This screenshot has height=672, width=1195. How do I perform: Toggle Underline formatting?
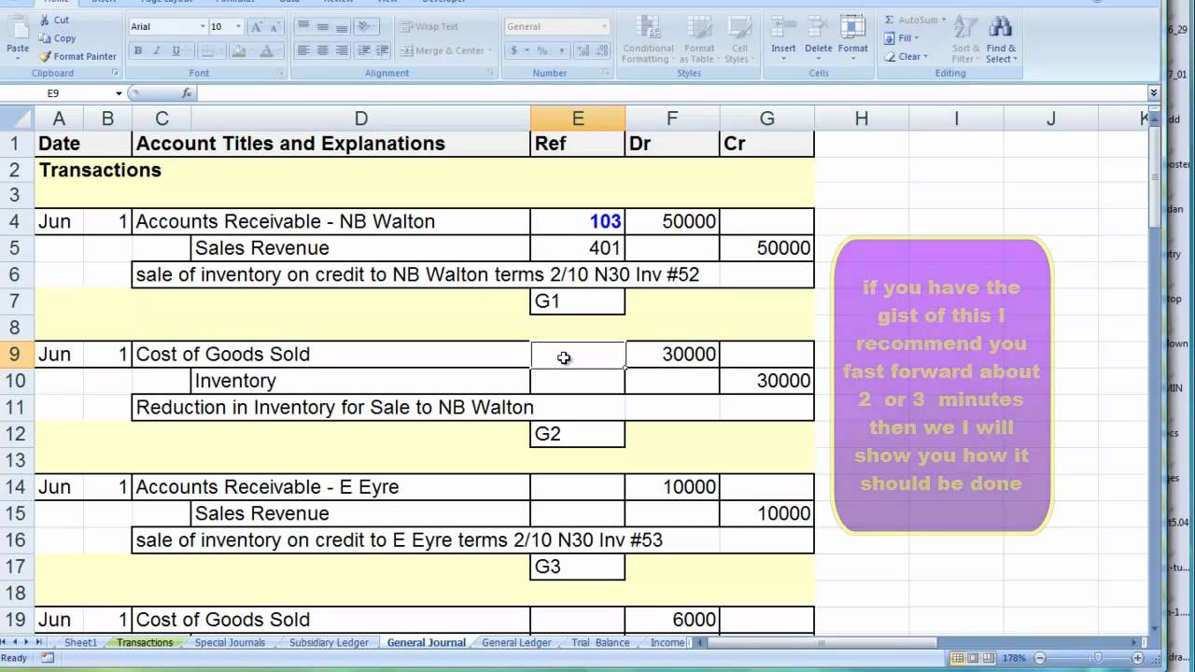pyautogui.click(x=174, y=51)
